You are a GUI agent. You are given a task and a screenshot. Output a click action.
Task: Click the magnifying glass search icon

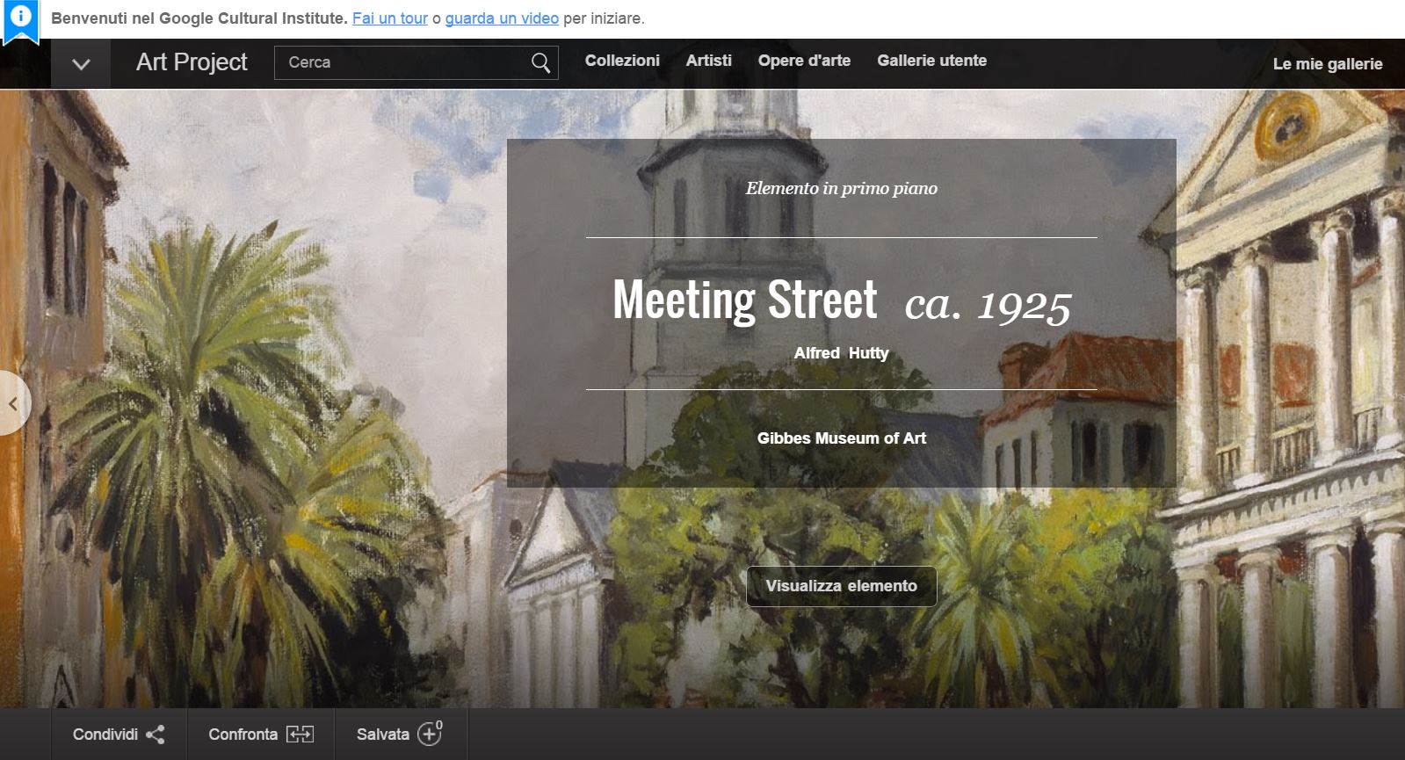coord(540,62)
